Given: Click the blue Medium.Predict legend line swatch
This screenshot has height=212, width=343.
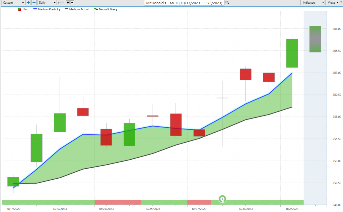Looking at the screenshot, I should point(35,9).
